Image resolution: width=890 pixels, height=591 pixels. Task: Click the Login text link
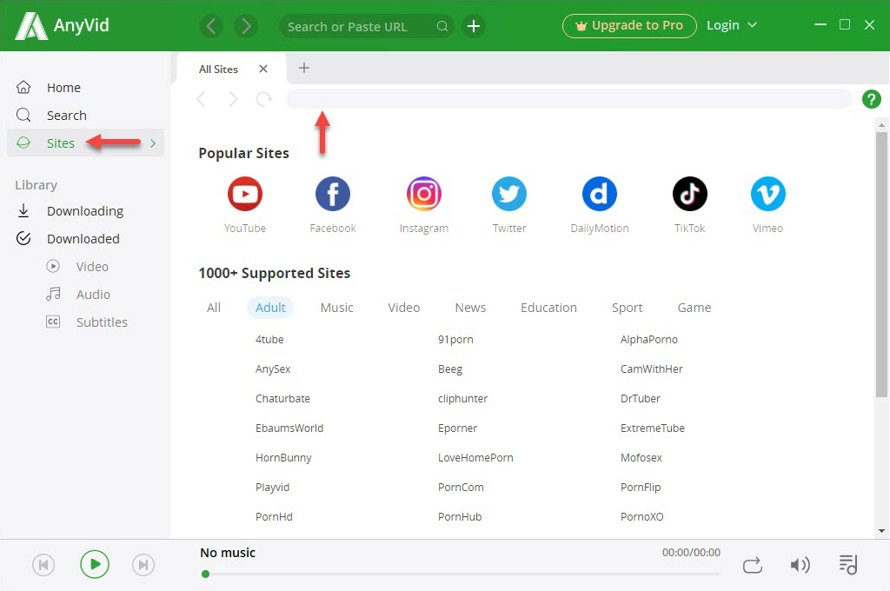pos(722,25)
